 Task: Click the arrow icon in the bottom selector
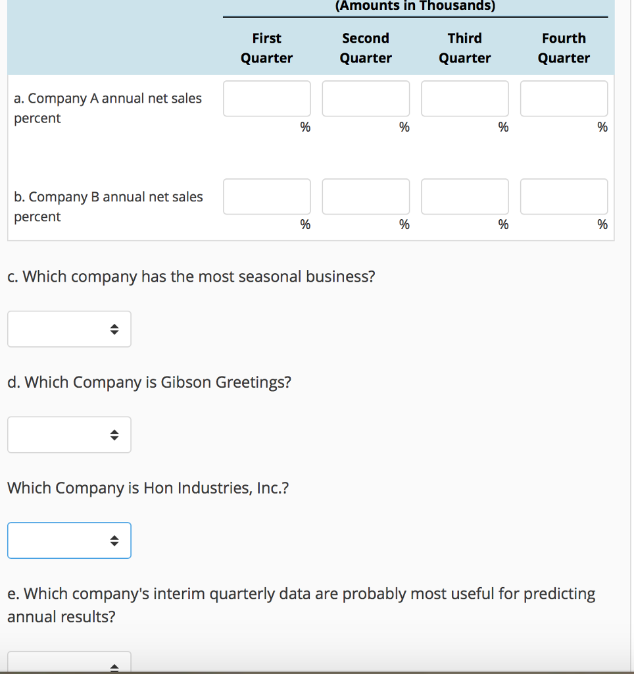coord(114,667)
